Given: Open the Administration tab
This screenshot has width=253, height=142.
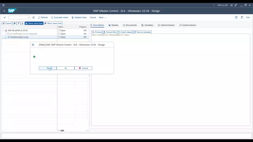Looking at the screenshot, I should pos(166,25).
